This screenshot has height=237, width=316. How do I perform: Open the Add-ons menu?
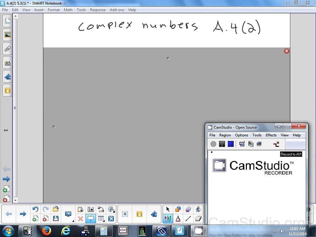117,10
